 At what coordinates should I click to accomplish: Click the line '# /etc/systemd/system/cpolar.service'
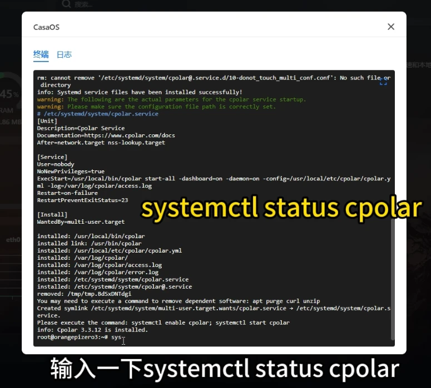click(x=97, y=114)
